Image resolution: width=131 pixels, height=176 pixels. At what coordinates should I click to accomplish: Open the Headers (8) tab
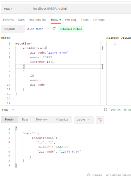[37, 20]
